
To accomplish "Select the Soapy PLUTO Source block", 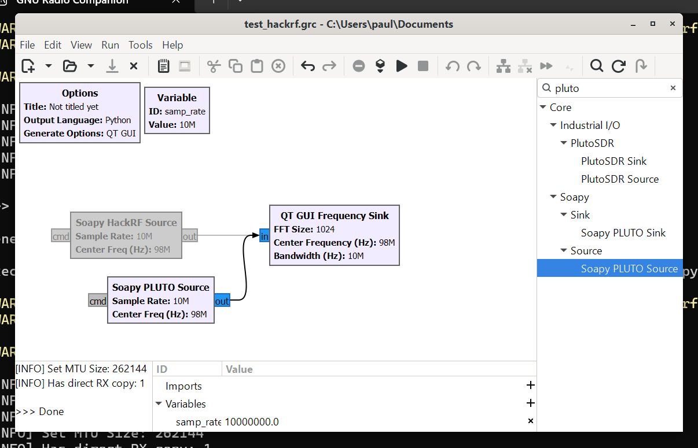I will click(161, 300).
